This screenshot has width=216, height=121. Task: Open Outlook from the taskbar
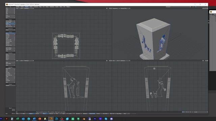point(23,119)
